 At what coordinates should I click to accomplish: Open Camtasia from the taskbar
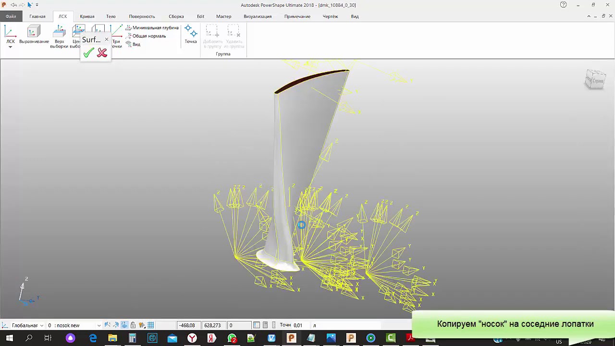pos(391,339)
